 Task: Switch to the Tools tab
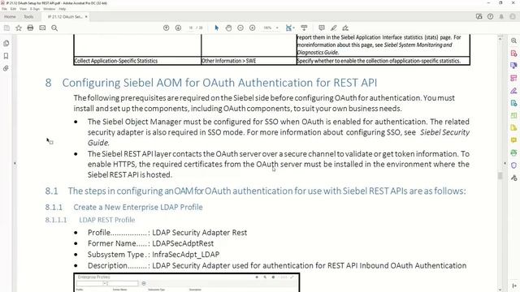28,16
